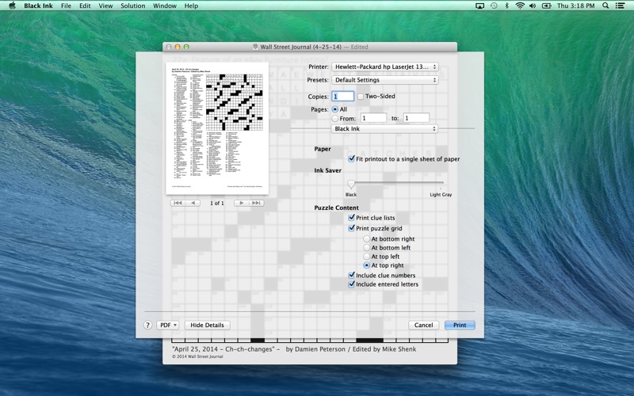Jump to last preview page
The height and width of the screenshot is (396, 634).
256,203
